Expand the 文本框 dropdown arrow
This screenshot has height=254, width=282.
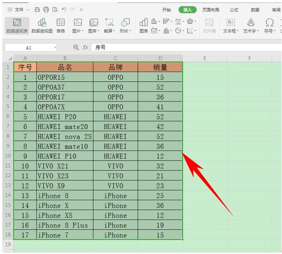tap(238, 31)
